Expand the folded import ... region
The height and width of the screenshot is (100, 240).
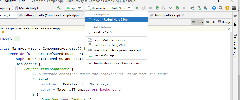click(x=17, y=39)
